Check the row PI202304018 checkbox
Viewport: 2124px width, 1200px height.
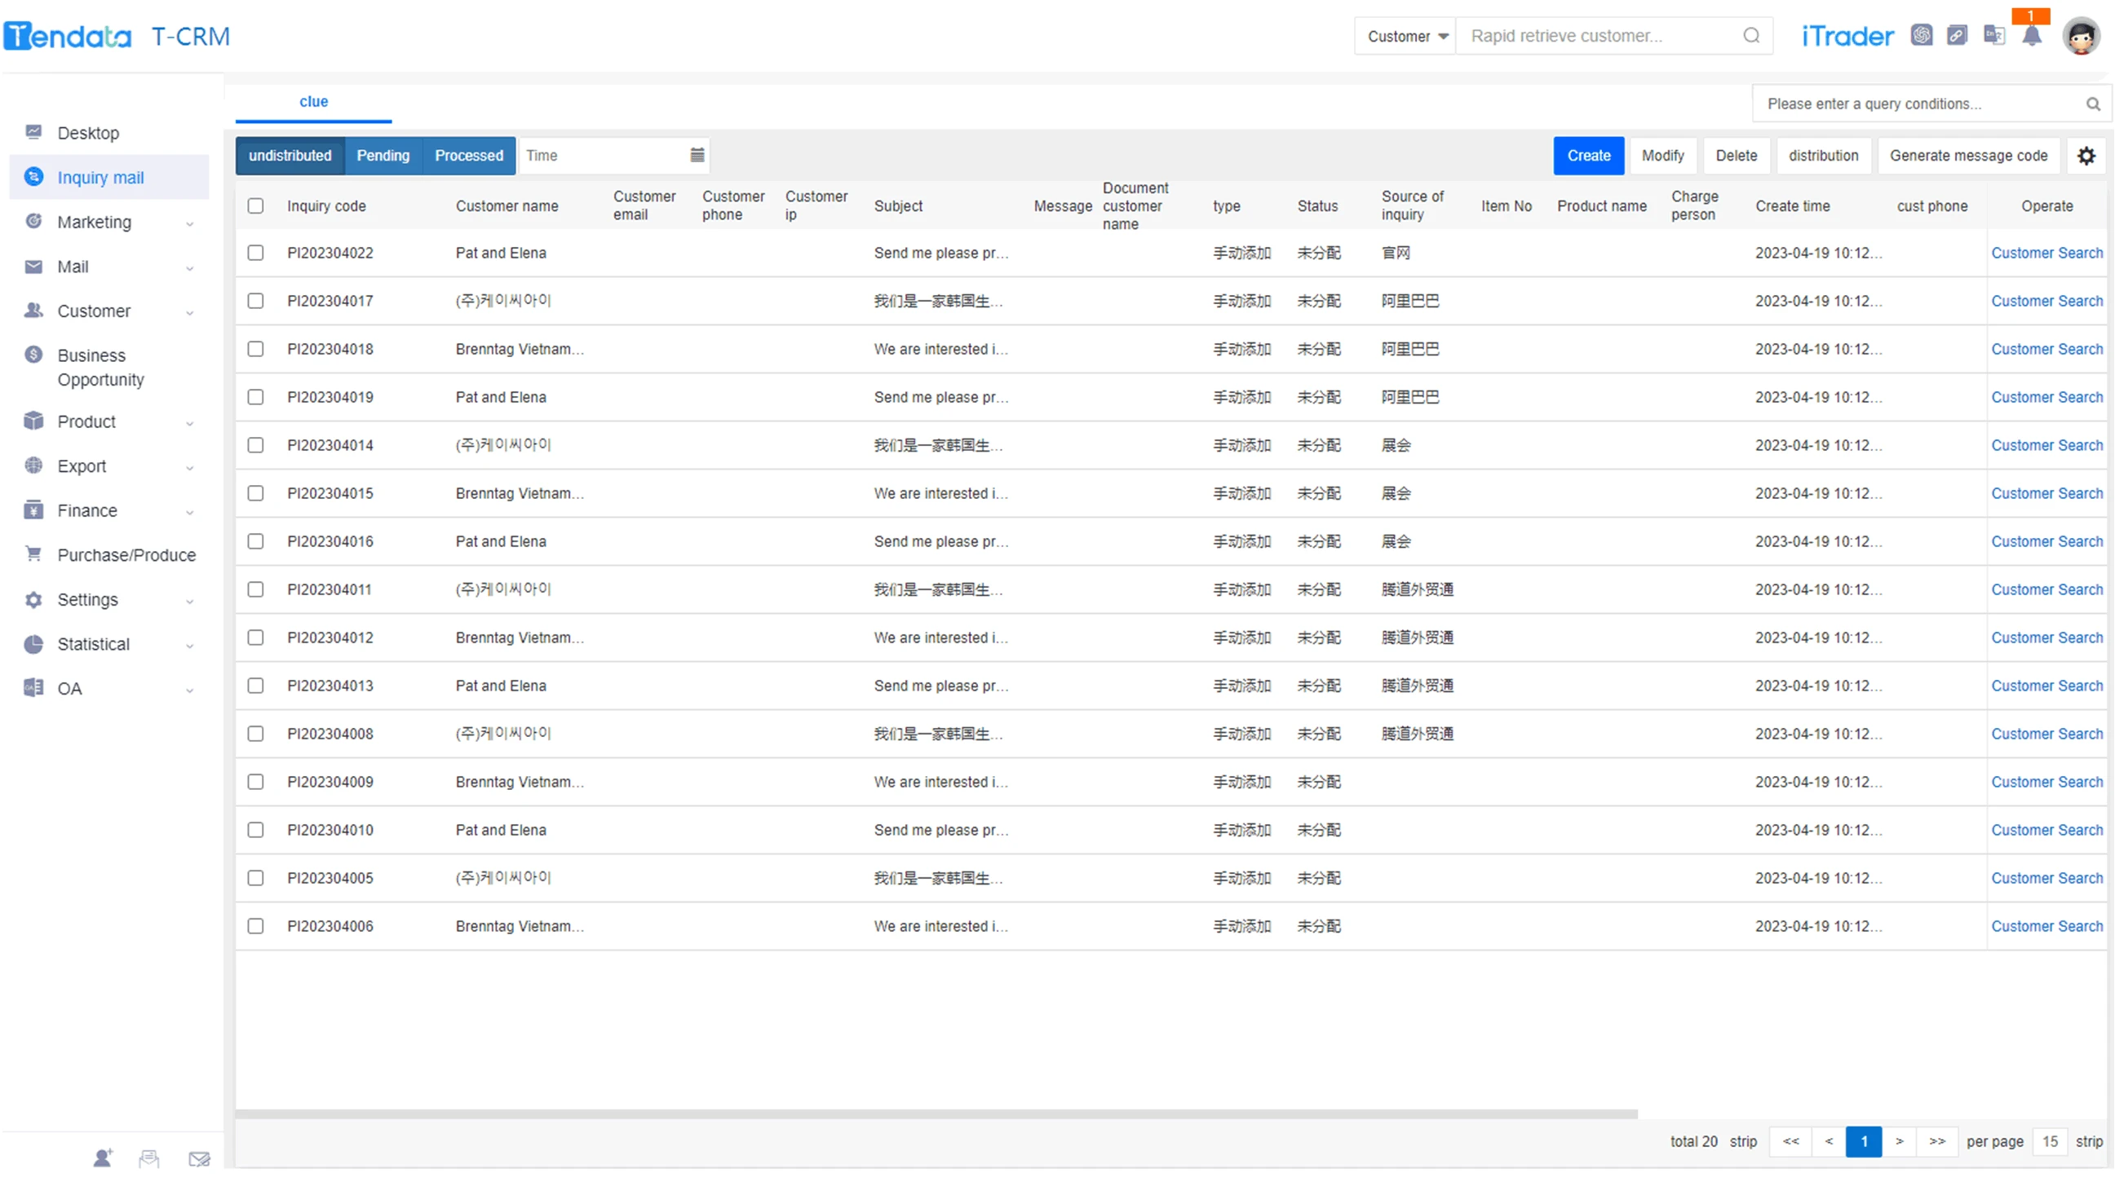pos(255,349)
